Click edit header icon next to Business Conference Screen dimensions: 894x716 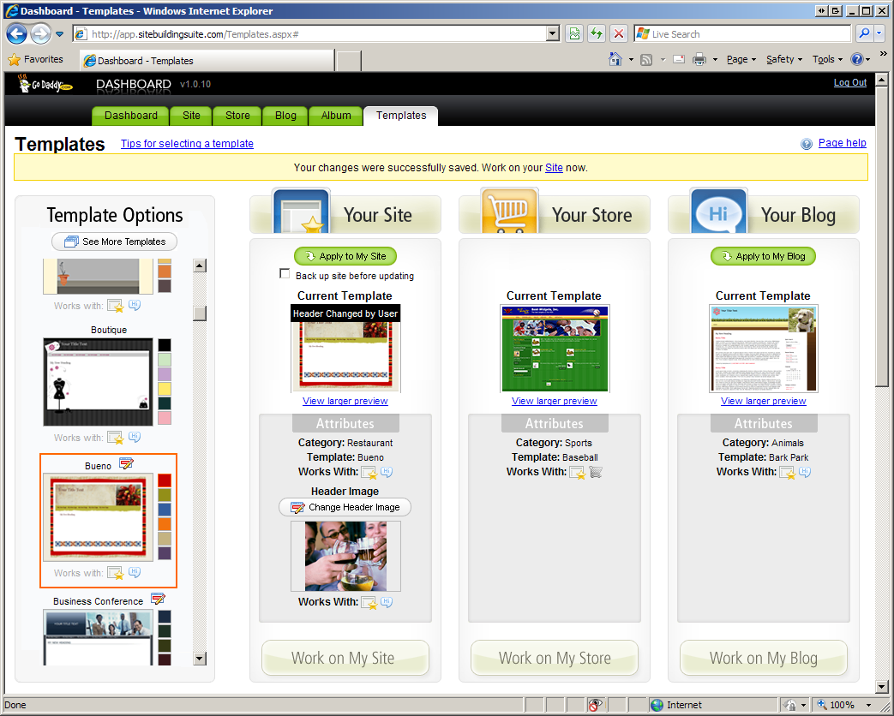(158, 599)
